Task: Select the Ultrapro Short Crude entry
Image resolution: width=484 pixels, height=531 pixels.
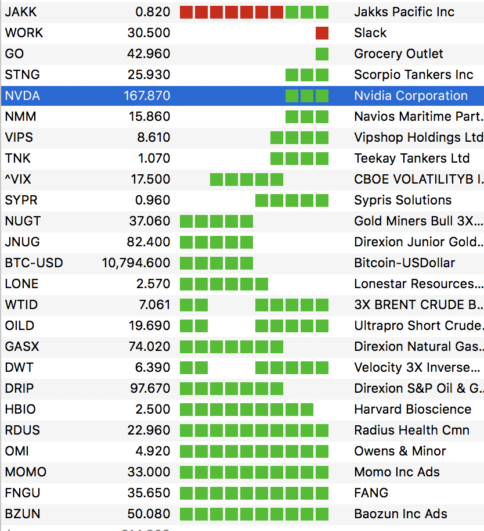Action: click(x=418, y=326)
